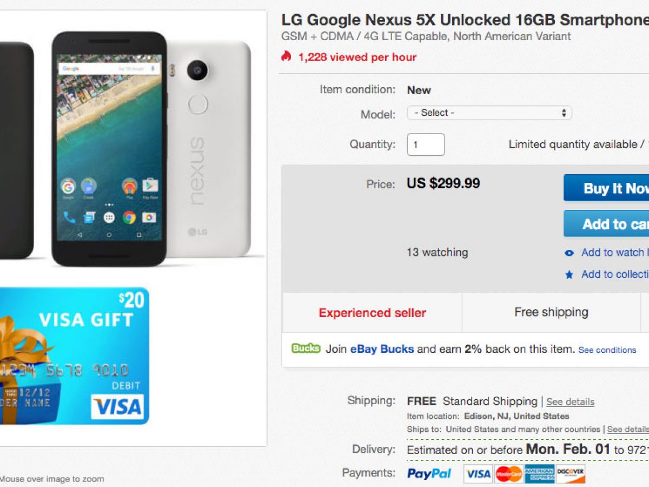649x487 pixels.
Task: Click the red flame trending icon
Action: (286, 56)
